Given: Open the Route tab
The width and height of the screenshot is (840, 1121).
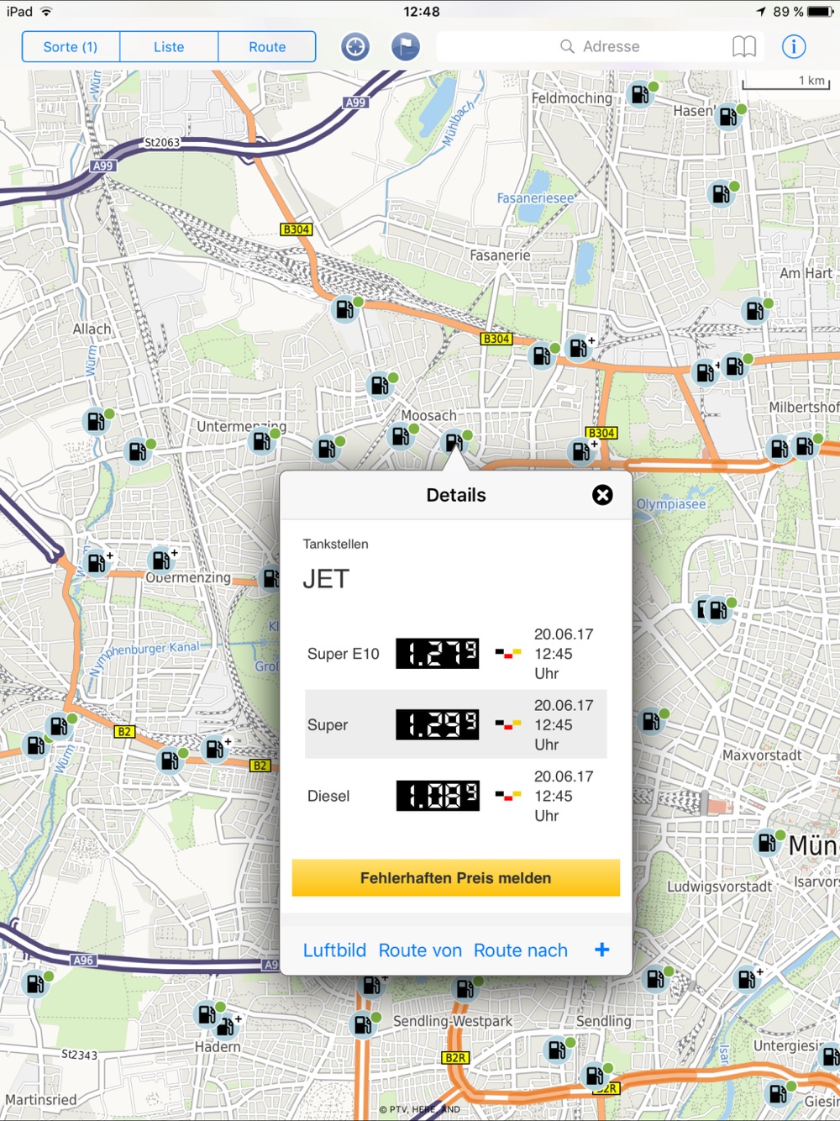Looking at the screenshot, I should tap(267, 47).
